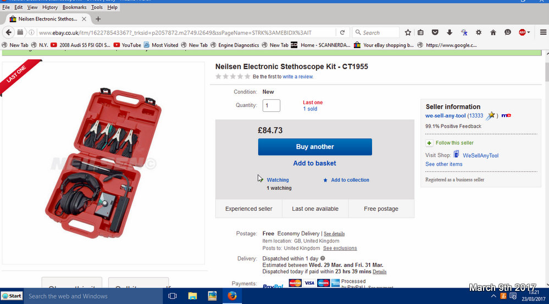Open downloads with the down-arrow icon

(x=450, y=32)
